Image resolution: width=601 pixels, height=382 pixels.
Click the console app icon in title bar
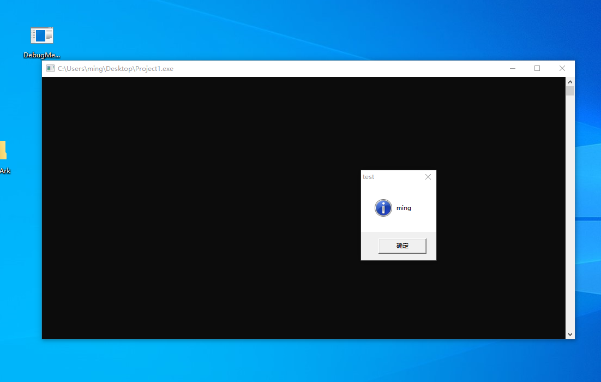pyautogui.click(x=50, y=68)
